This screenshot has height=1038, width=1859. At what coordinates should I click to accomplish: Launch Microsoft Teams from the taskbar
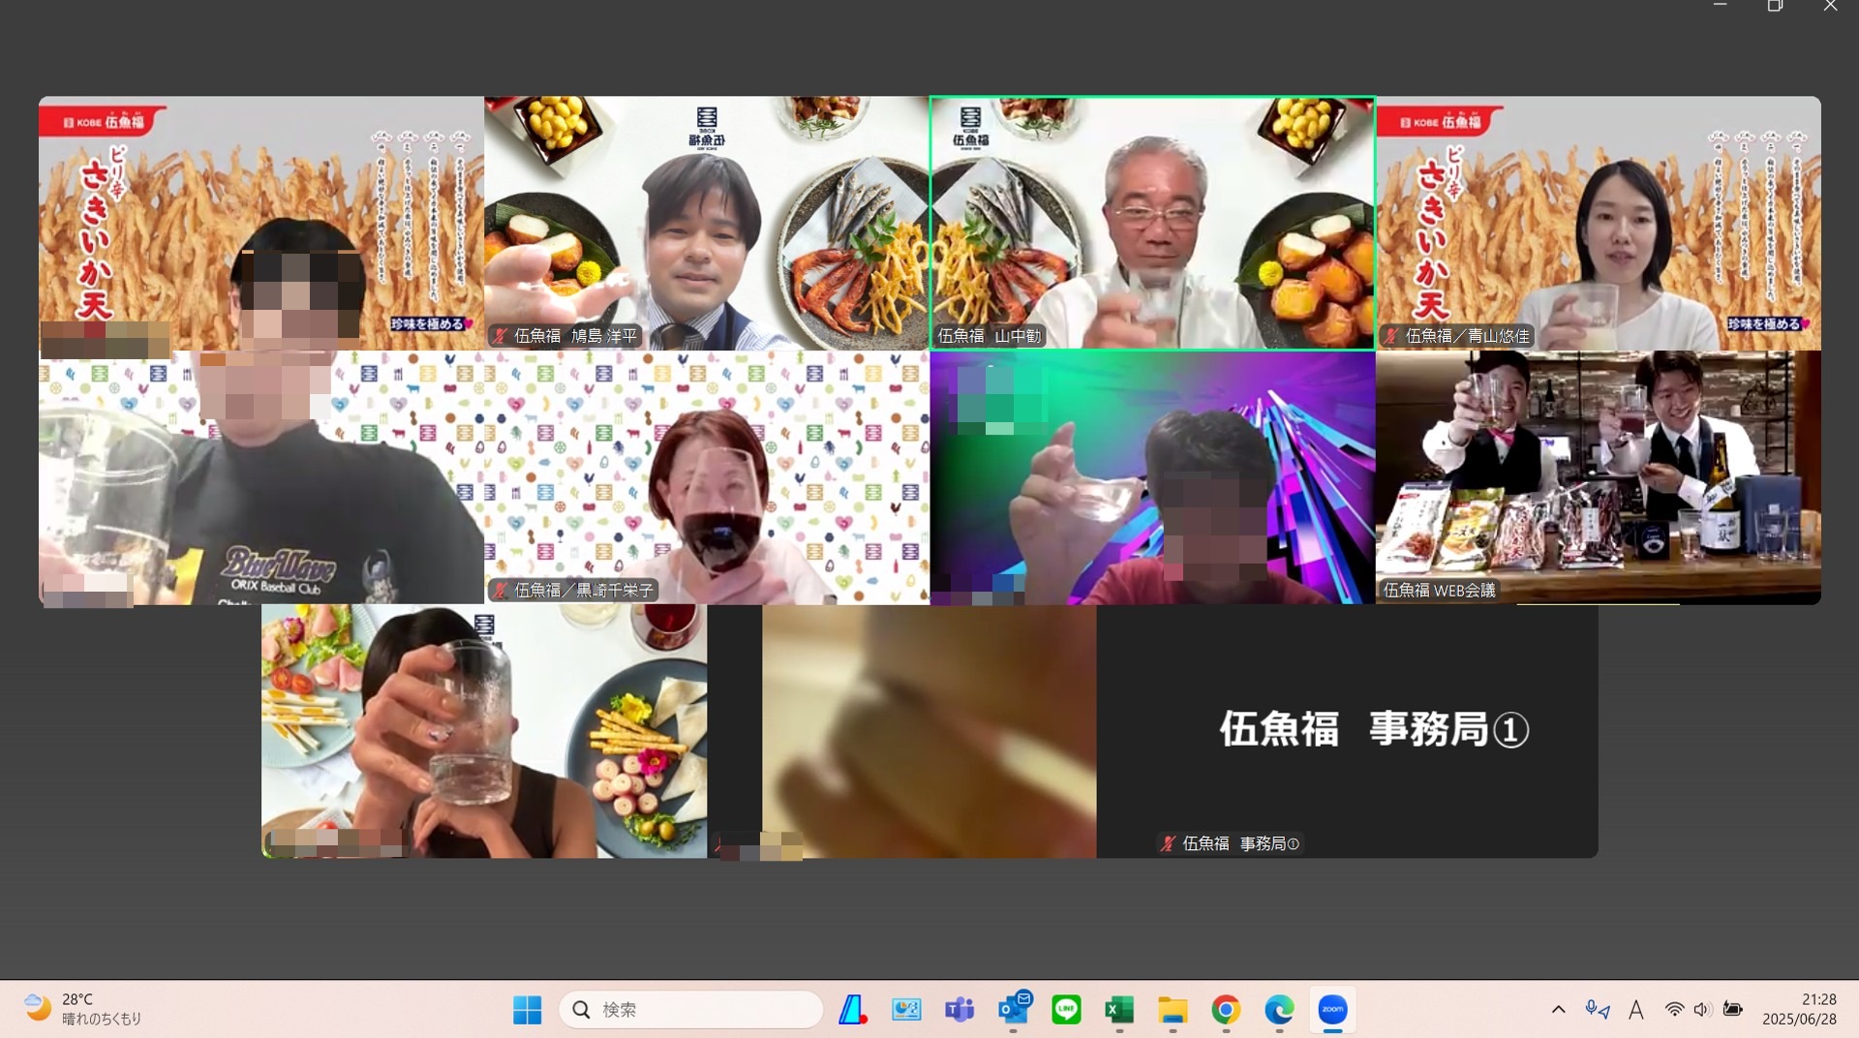pos(960,1010)
